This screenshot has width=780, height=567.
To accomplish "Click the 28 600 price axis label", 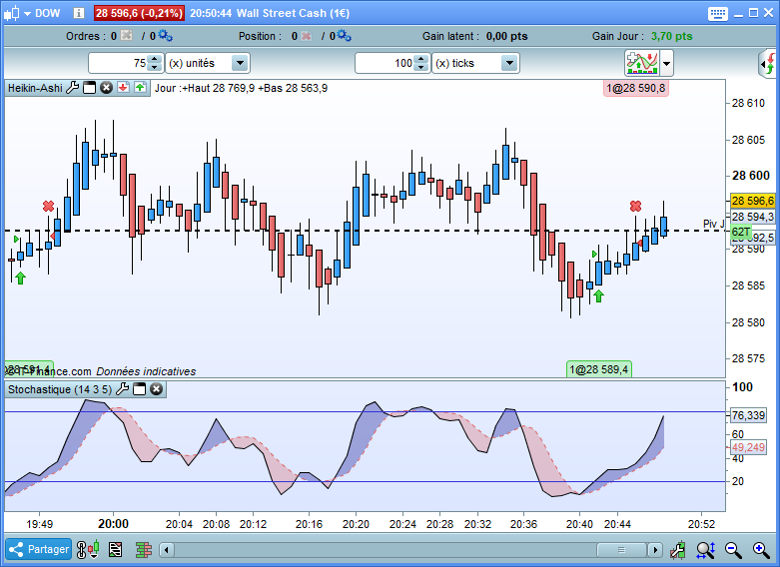I will click(751, 176).
